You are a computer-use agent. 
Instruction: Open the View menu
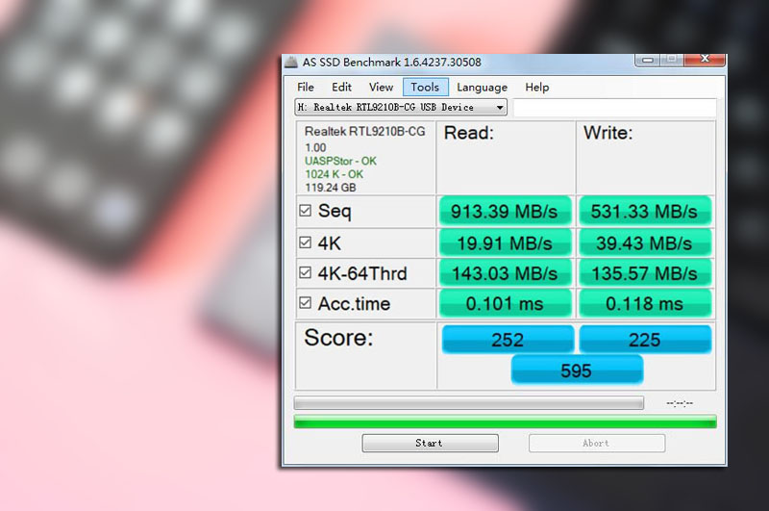pos(381,88)
